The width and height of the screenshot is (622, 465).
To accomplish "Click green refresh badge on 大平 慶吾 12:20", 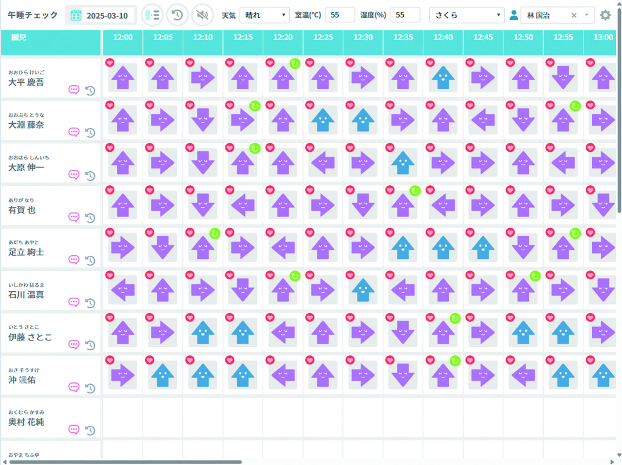I will pyautogui.click(x=295, y=64).
